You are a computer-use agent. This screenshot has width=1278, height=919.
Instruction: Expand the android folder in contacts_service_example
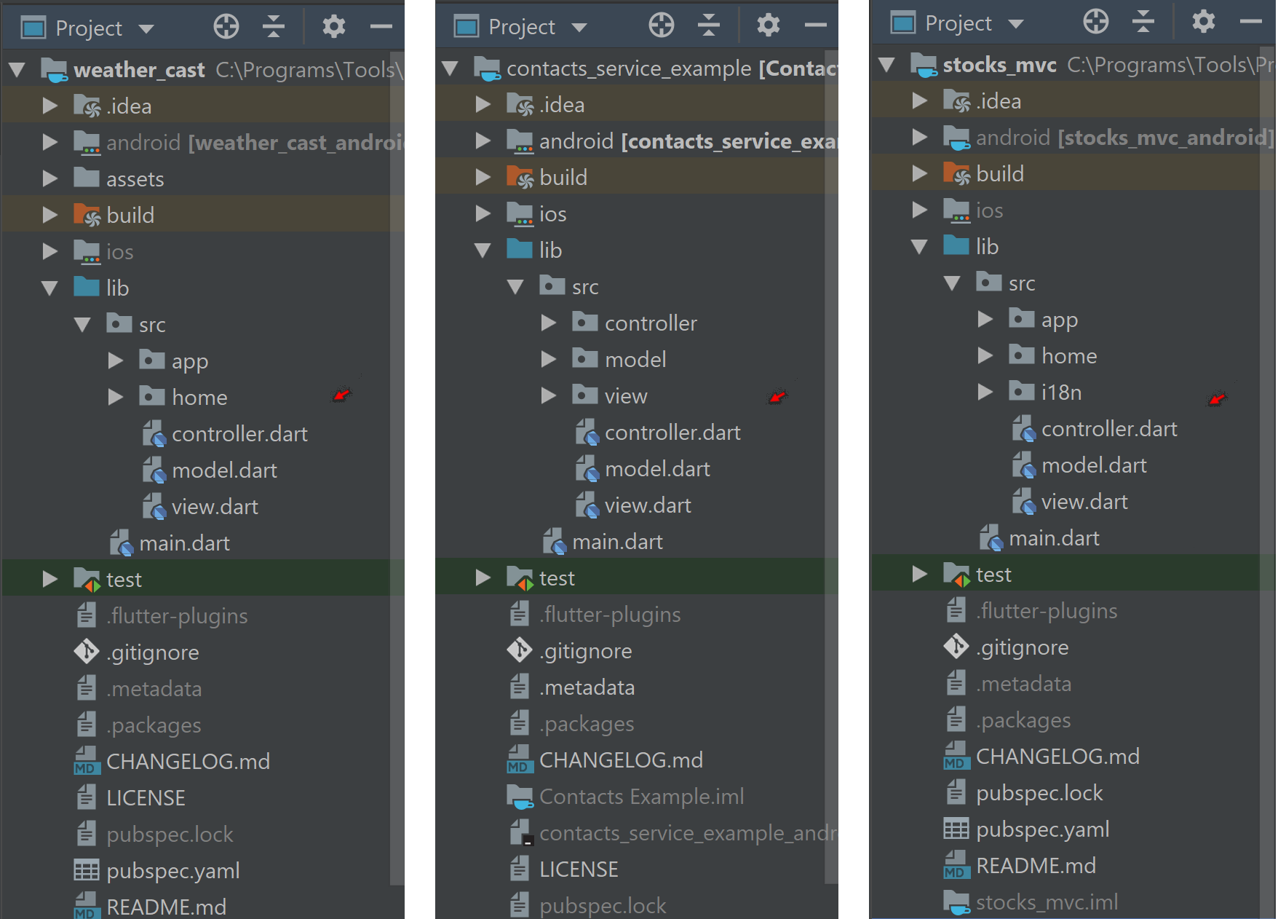click(482, 141)
